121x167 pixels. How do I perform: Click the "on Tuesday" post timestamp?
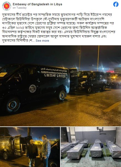(x=20, y=8)
